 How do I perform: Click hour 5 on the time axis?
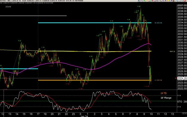click(116, 114)
